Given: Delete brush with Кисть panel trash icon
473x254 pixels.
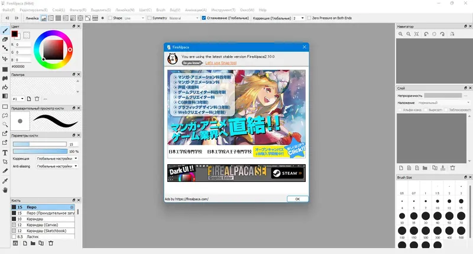Looking at the screenshot, I should [51, 243].
